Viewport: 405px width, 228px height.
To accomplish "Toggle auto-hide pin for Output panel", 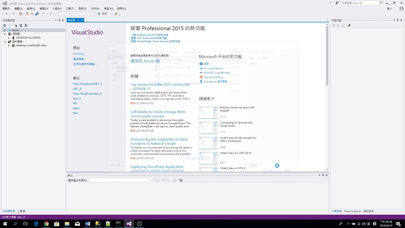I will (323, 175).
